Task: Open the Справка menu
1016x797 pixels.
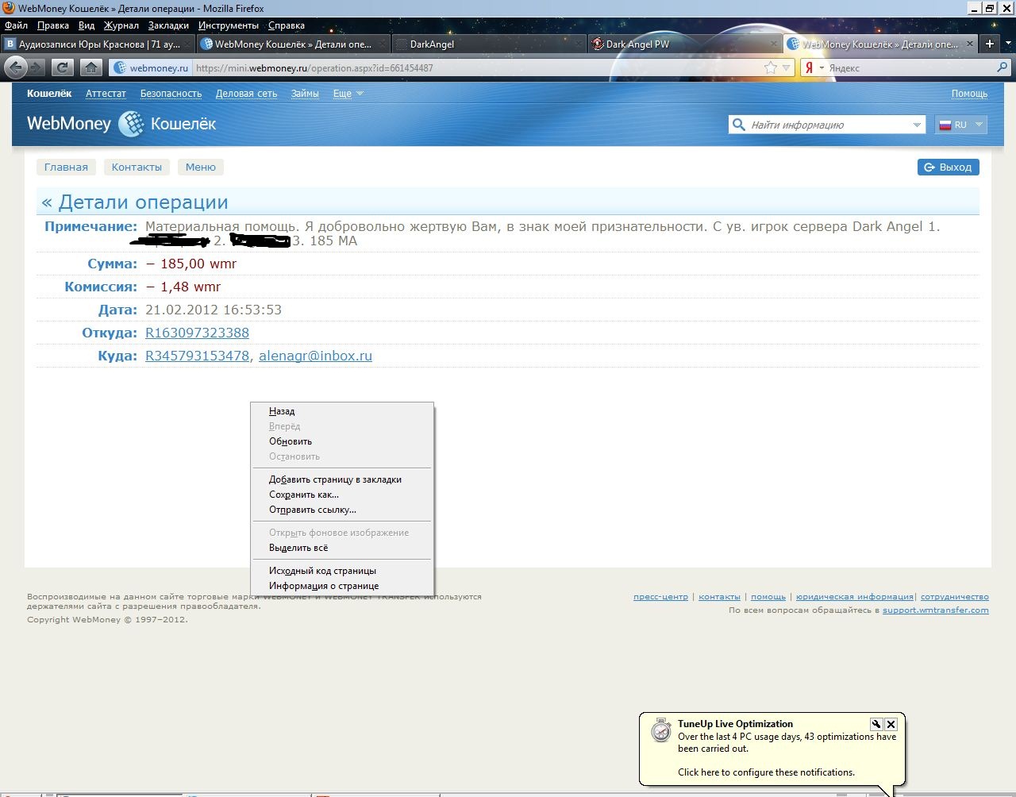Action: 287,25
